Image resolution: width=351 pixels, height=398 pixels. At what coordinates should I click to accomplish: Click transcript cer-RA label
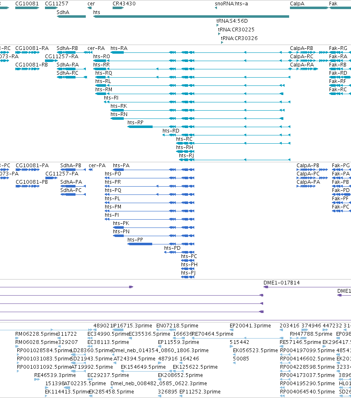[x=96, y=48]
